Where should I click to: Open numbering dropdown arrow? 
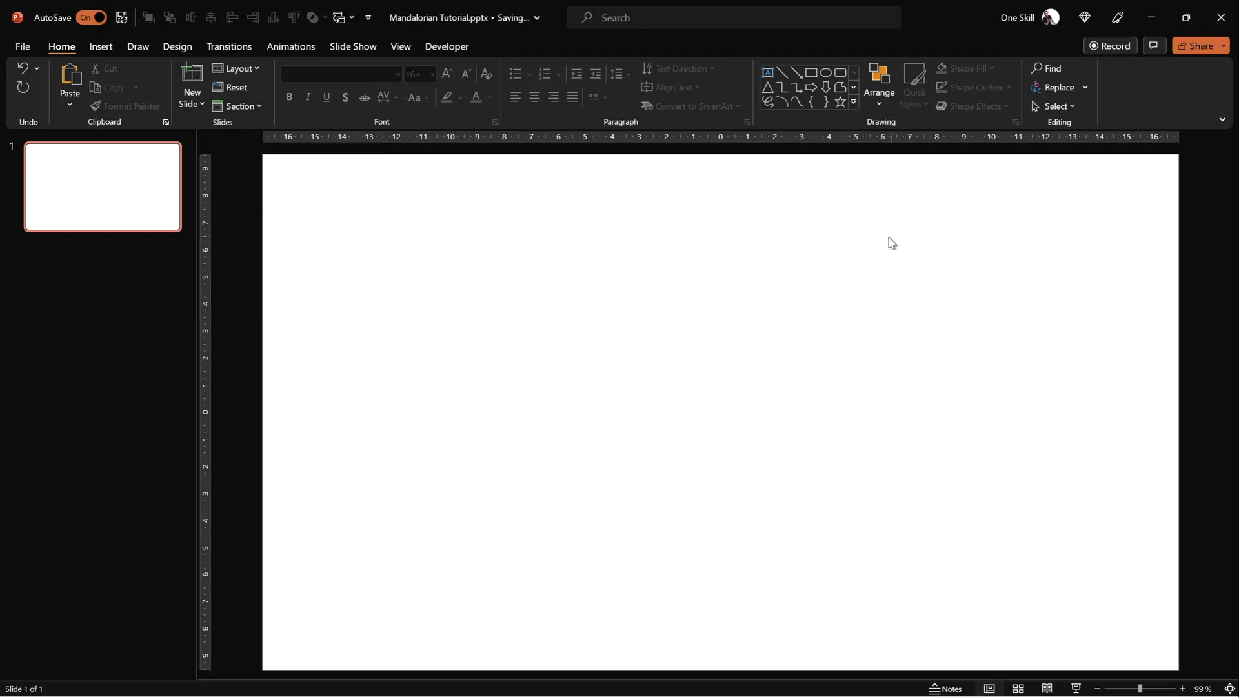click(x=559, y=74)
